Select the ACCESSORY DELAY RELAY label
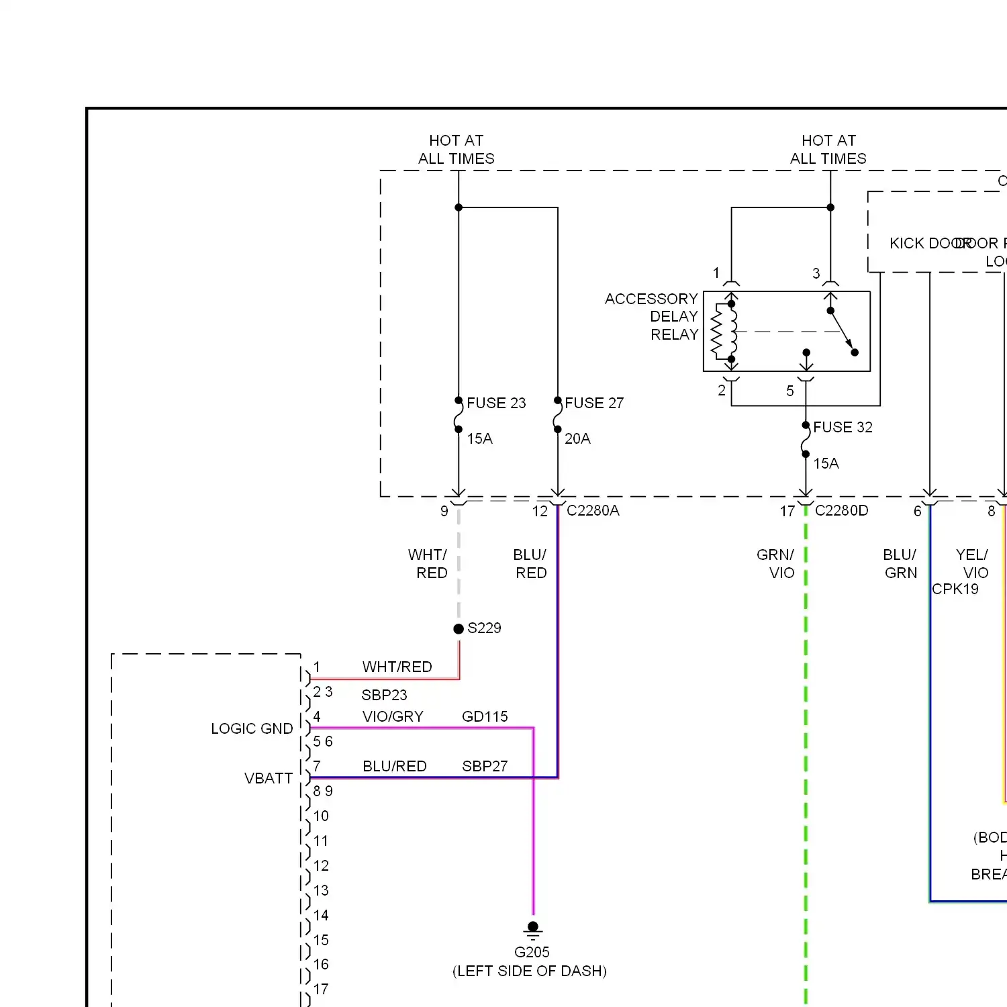1007x1007 pixels. click(x=651, y=316)
